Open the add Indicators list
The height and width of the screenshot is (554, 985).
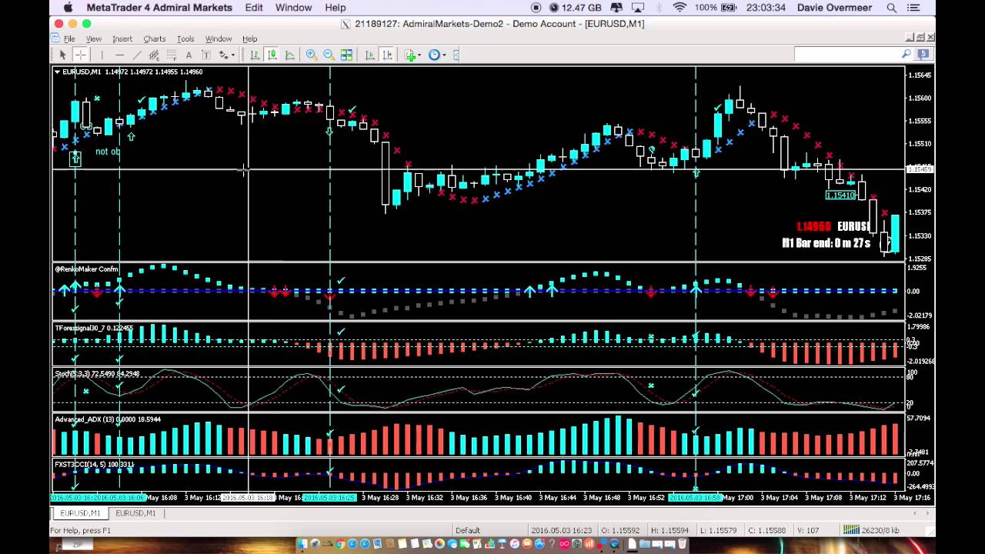point(409,55)
